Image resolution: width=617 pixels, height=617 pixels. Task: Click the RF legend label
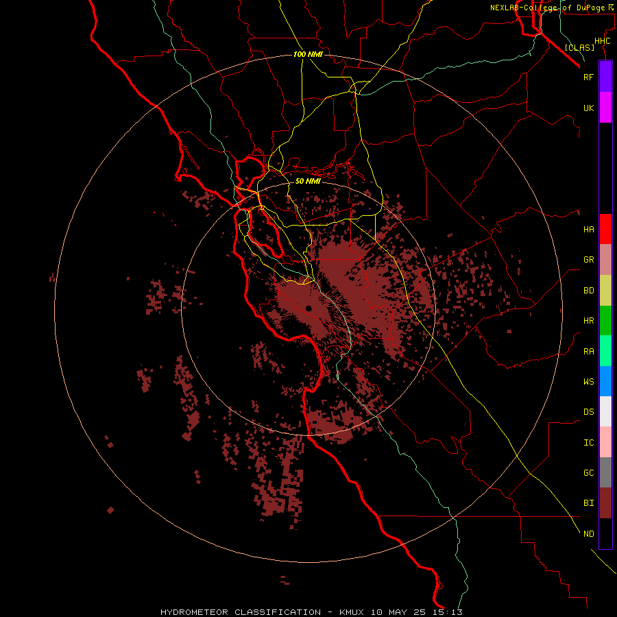pos(588,77)
